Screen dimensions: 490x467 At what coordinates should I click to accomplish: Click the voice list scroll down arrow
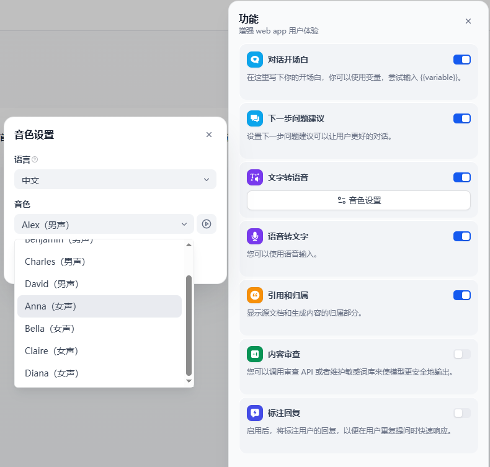[189, 381]
